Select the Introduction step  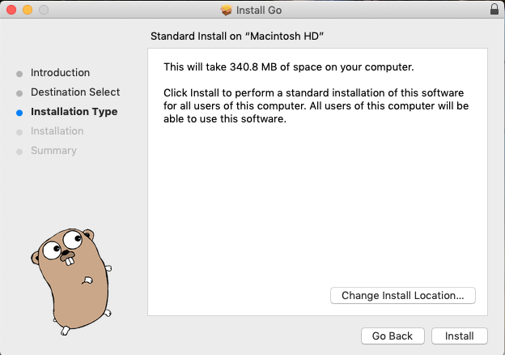pyautogui.click(x=60, y=73)
